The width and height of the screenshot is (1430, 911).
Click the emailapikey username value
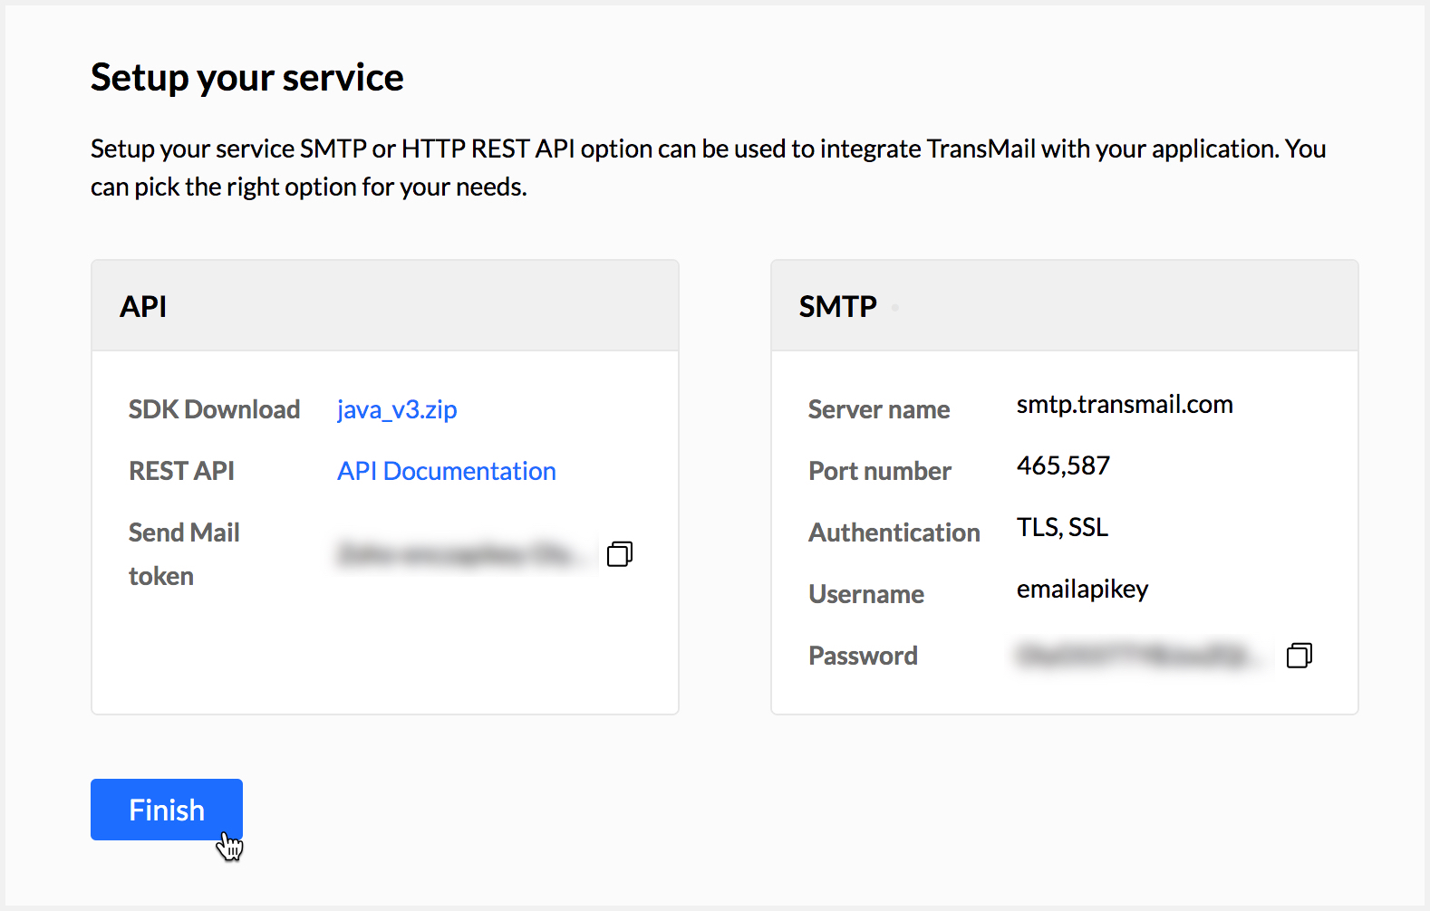[1082, 589]
